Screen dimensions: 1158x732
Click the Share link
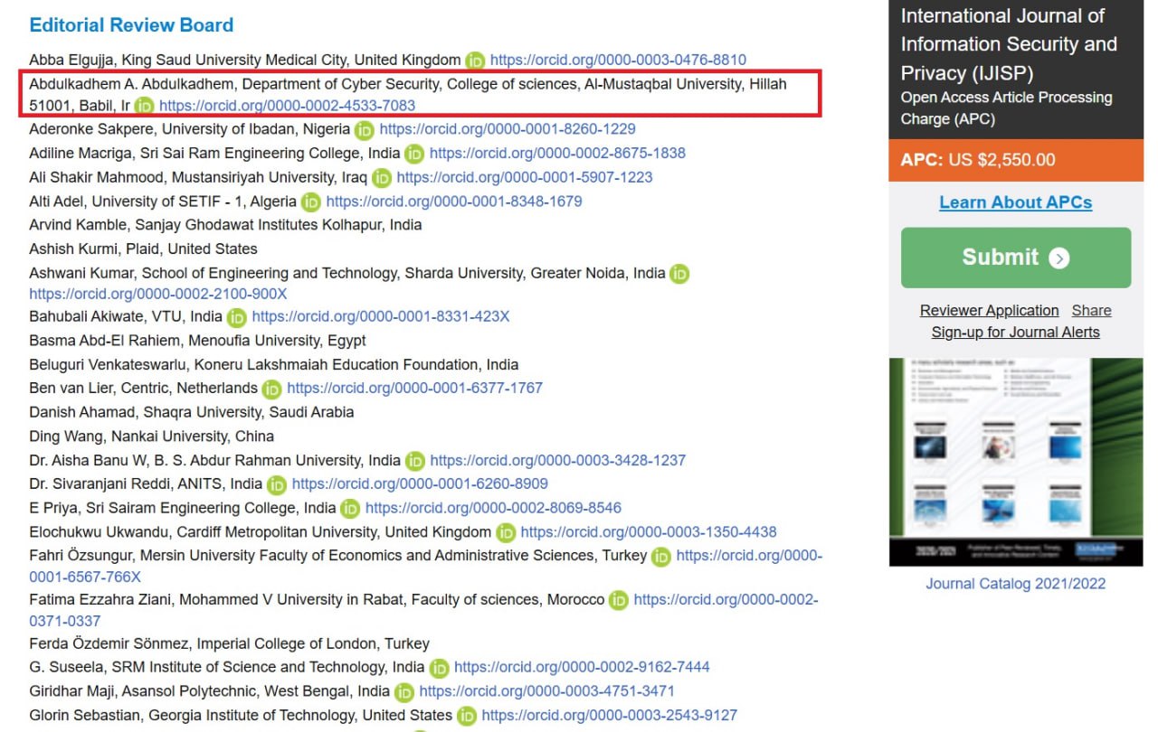coord(1092,311)
